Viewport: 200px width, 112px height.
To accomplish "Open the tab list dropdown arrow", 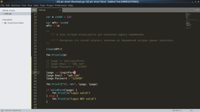I will [198, 10].
